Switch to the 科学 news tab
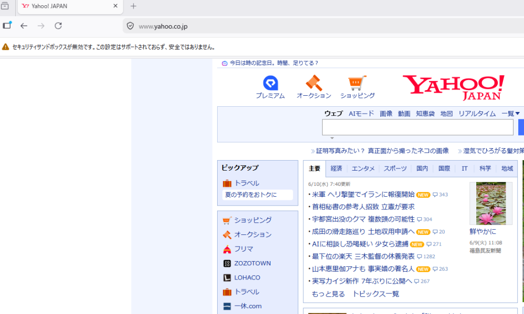Image resolution: width=524 pixels, height=314 pixels. tap(485, 169)
